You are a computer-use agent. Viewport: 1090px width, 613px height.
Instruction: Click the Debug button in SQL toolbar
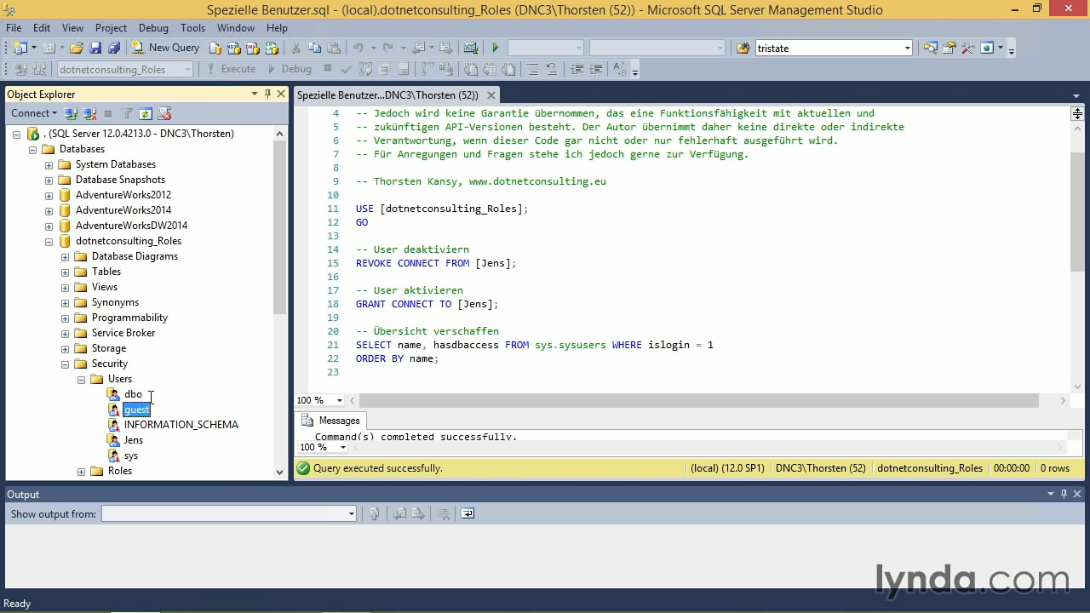pos(290,69)
